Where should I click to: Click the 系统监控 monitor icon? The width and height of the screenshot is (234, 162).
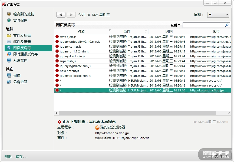[x=9, y=60]
